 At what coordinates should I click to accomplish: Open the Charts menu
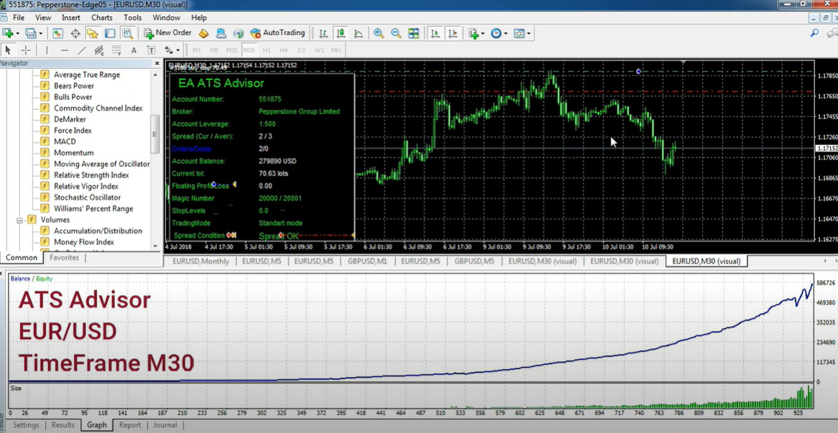pyautogui.click(x=102, y=18)
